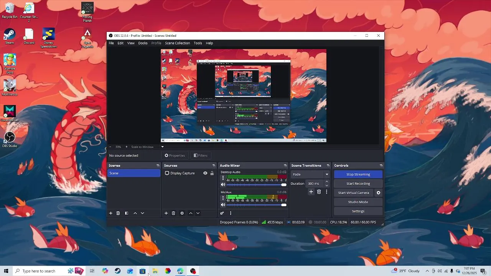Open OBS Settings from the Controls panel
This screenshot has height=276, width=491.
tap(358, 211)
